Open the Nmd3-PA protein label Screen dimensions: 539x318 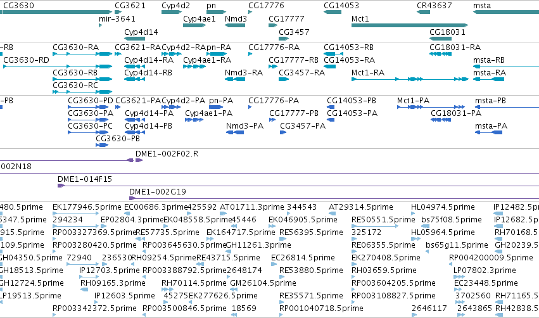pos(244,126)
